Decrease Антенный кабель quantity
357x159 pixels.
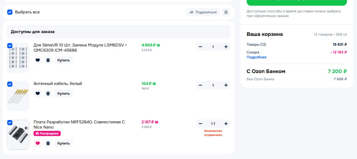click(x=200, y=85)
